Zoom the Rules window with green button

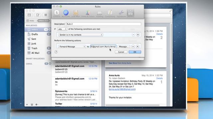(x=61, y=7)
